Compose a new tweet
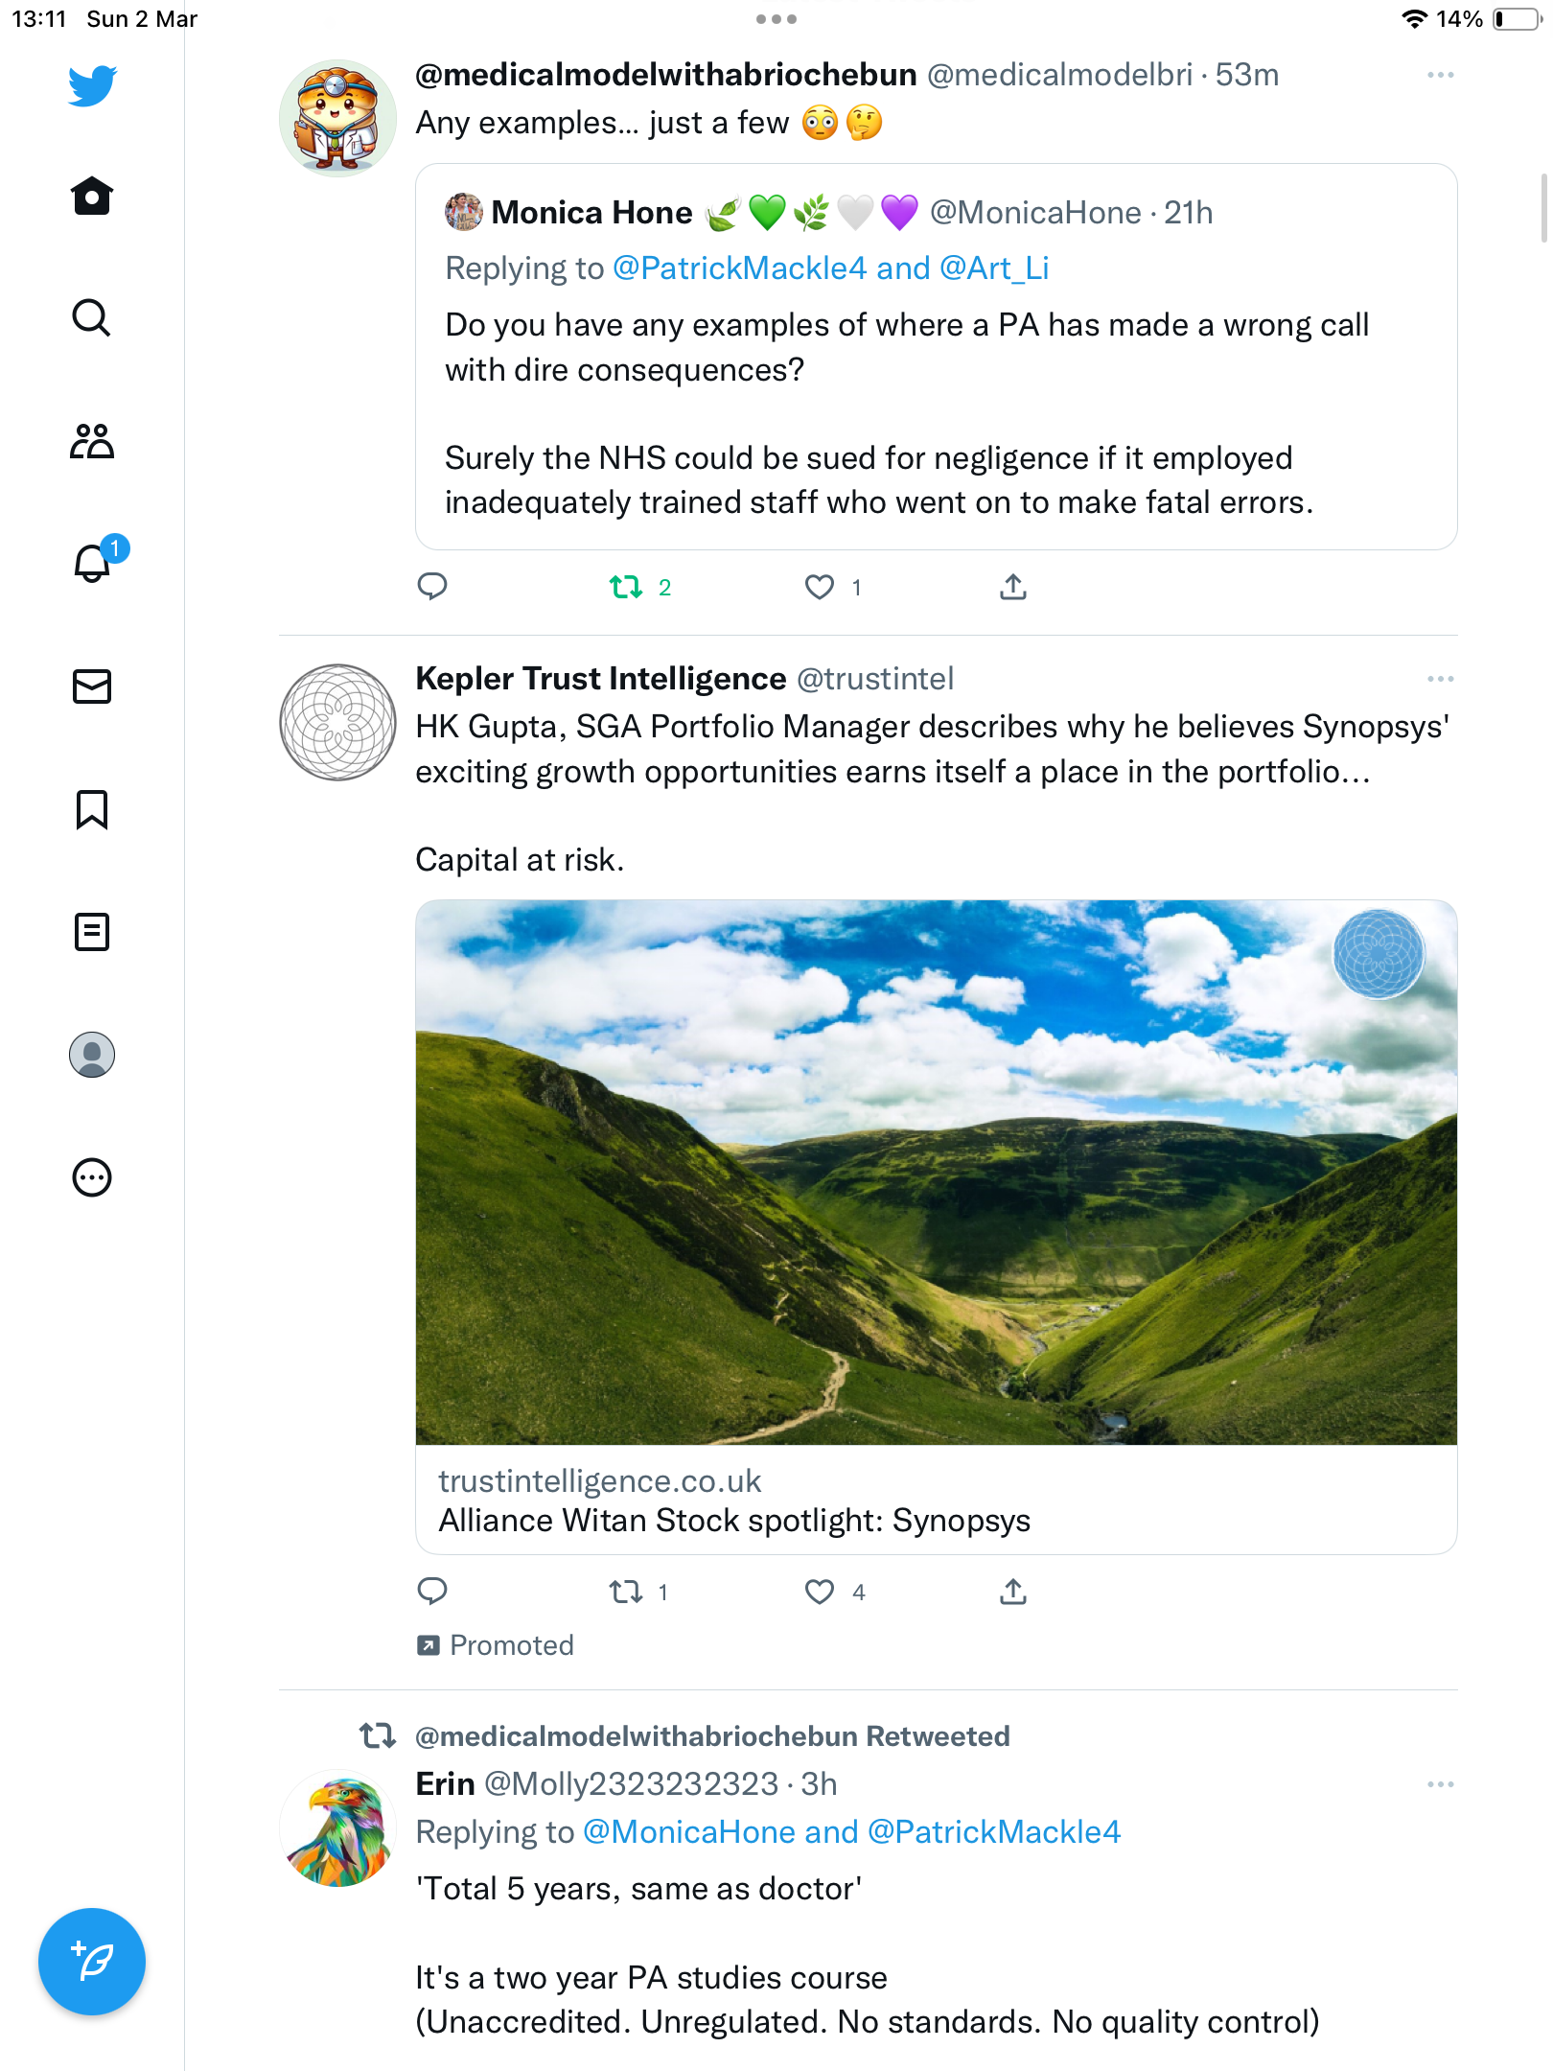1553x2071 pixels. point(92,1962)
